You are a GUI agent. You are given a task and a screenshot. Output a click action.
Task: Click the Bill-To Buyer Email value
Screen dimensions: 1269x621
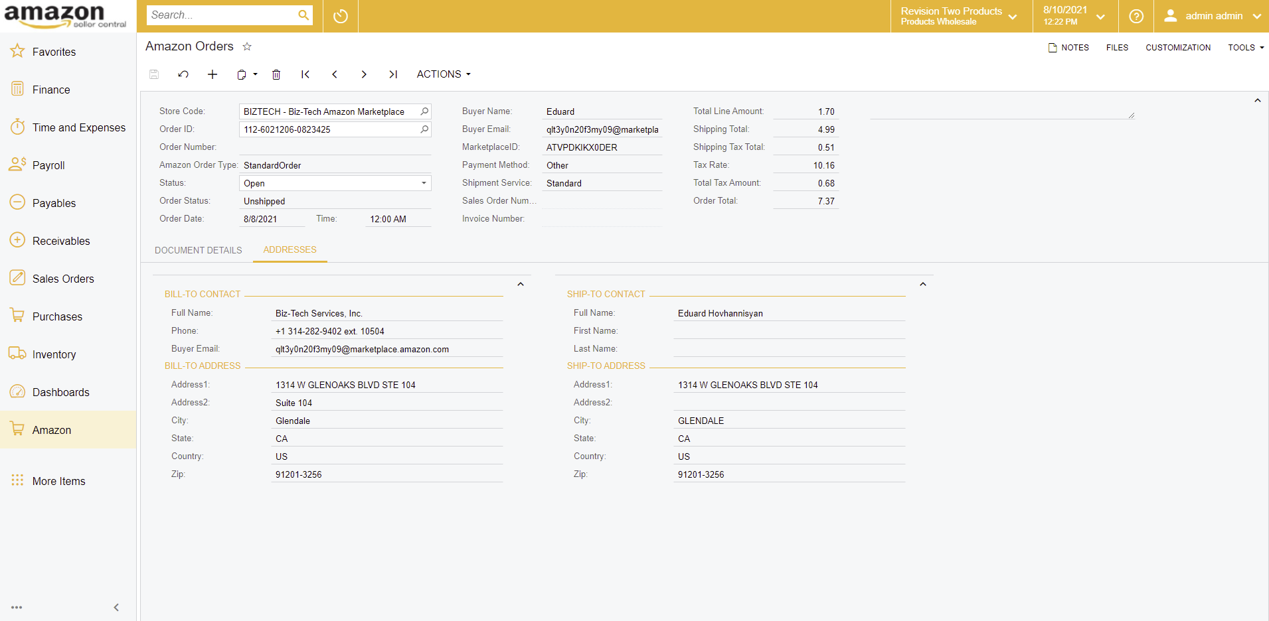point(387,349)
